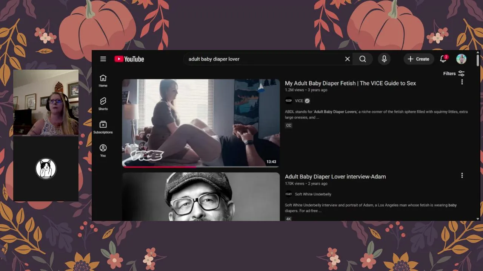Open the Soft White Underbelly channel link
This screenshot has width=483, height=271.
pyautogui.click(x=313, y=194)
